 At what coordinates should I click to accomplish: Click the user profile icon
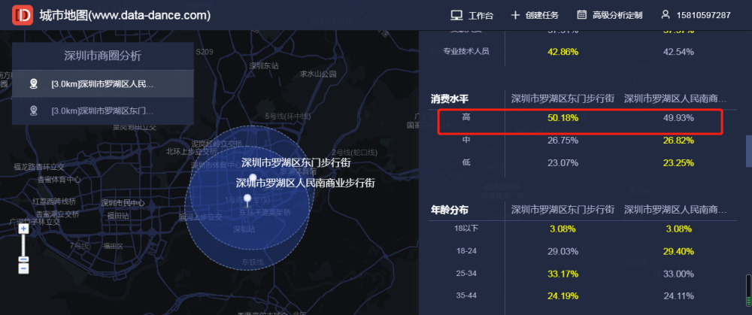coord(666,15)
